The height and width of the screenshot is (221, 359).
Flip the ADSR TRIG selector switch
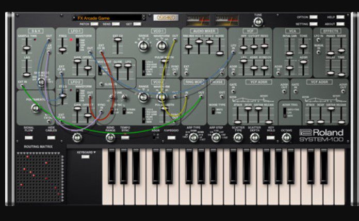(285, 113)
